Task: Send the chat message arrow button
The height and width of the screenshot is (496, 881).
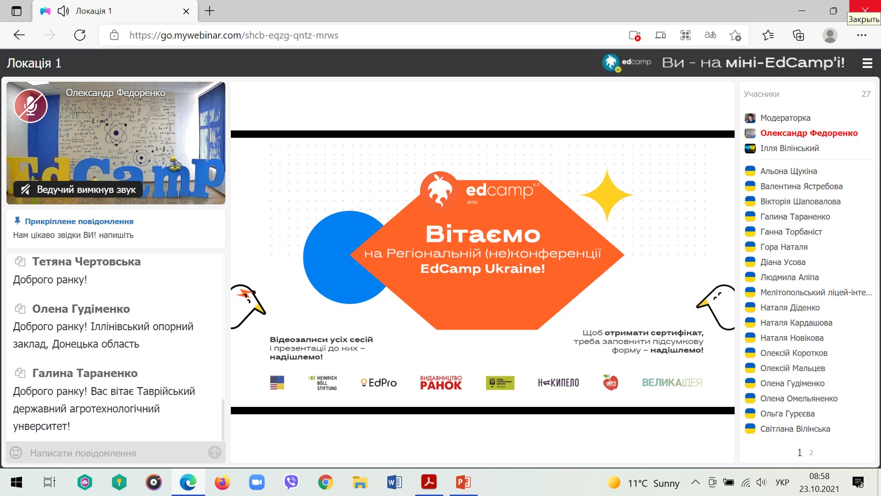Action: pos(215,453)
